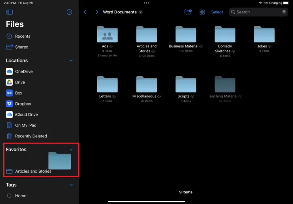The height and width of the screenshot is (204, 293).
Task: Open the Business Material folder
Action: (186, 35)
